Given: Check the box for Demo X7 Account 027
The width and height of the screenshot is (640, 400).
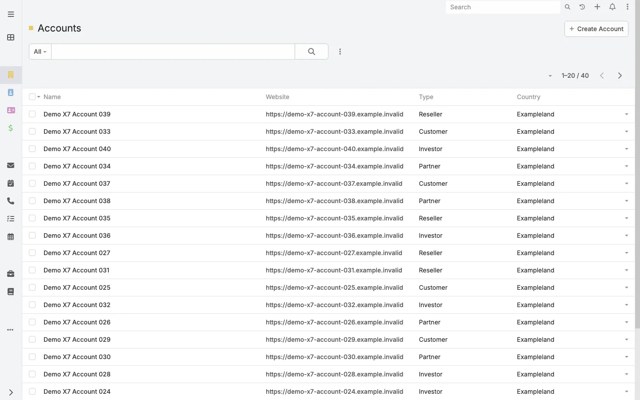Looking at the screenshot, I should point(32,253).
